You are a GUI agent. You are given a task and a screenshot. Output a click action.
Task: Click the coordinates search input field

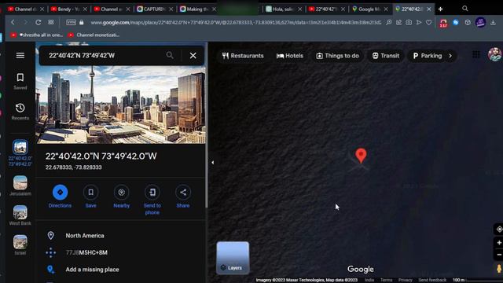click(x=105, y=56)
